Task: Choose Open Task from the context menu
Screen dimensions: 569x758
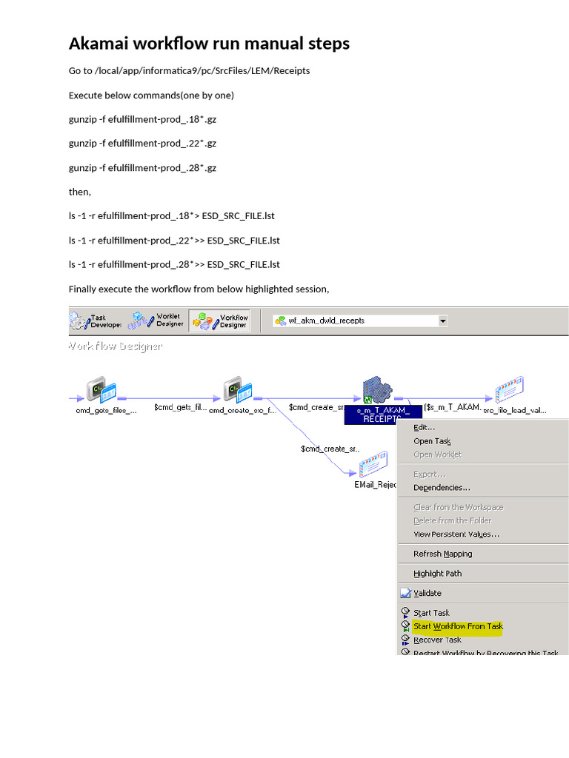Action: [x=432, y=441]
